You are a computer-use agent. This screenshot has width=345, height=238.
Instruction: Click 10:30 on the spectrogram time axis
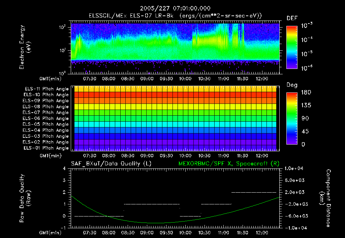click(x=205, y=79)
